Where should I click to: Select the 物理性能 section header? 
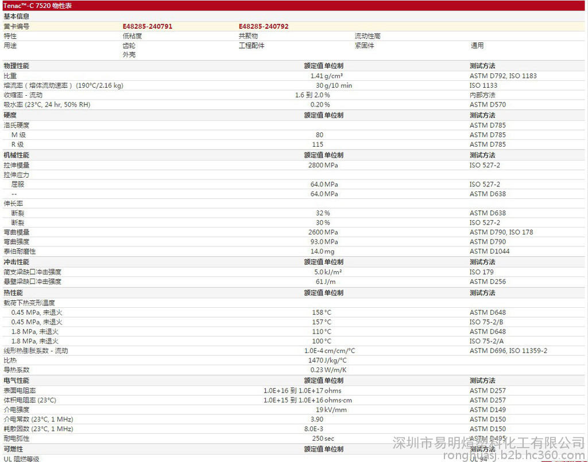[x=16, y=66]
